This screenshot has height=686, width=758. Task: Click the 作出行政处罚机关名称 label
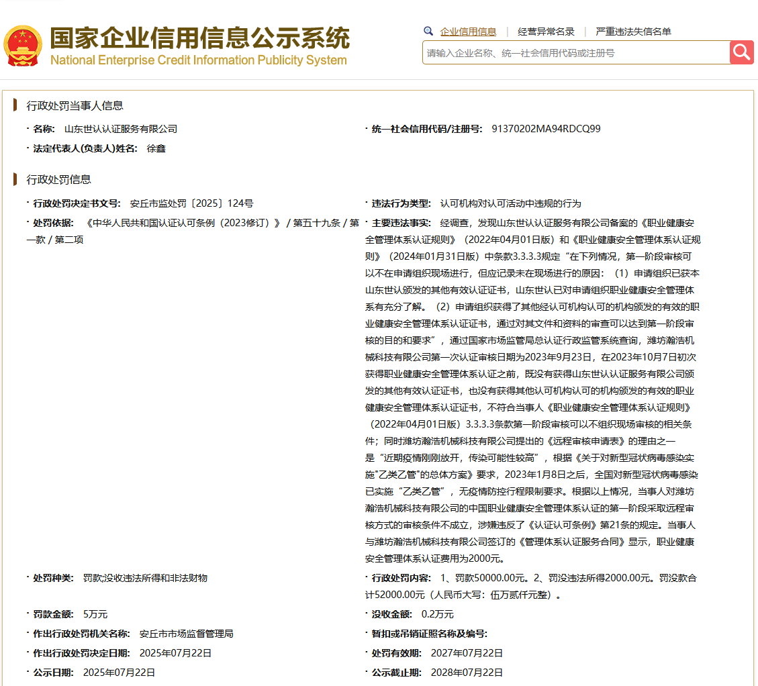pyautogui.click(x=81, y=634)
